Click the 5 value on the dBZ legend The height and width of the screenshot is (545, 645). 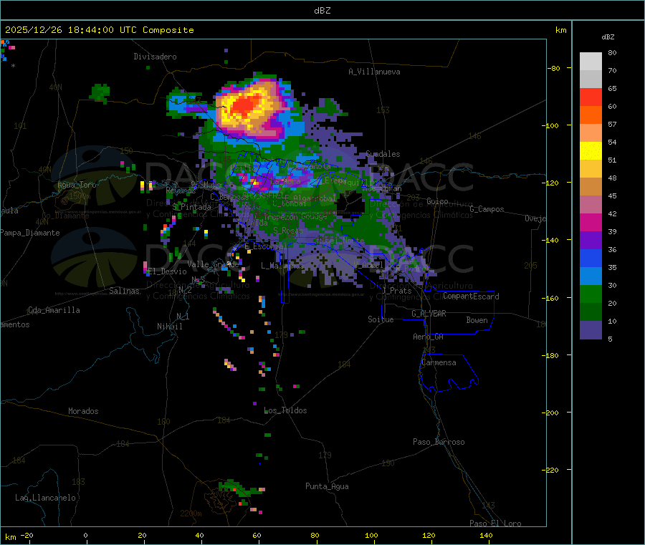[610, 339]
